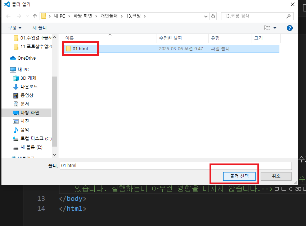Open 음악 in navigation pane
The height and width of the screenshot is (226, 306).
21,130
